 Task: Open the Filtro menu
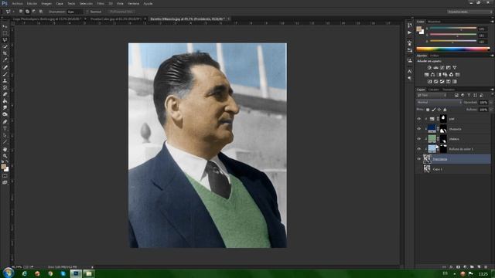pos(101,3)
